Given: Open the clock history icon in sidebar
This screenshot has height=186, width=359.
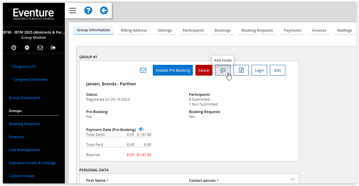Looking at the screenshot, I should (x=14, y=48).
